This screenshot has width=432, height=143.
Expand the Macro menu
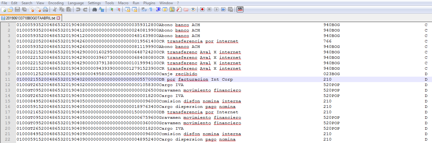(123, 3)
